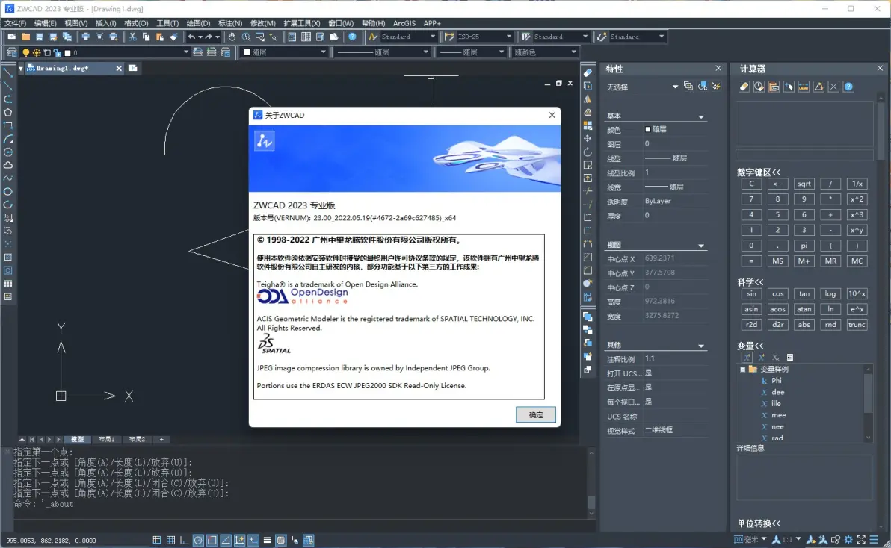This screenshot has width=891, height=548.
Task: Click the calculator Help question mark icon
Action: [848, 87]
